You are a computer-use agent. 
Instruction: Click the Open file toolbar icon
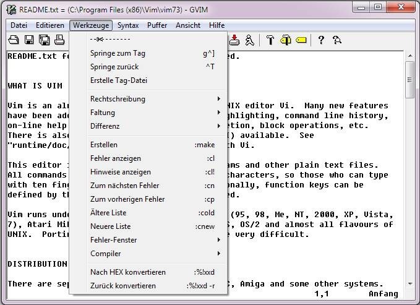click(x=14, y=40)
